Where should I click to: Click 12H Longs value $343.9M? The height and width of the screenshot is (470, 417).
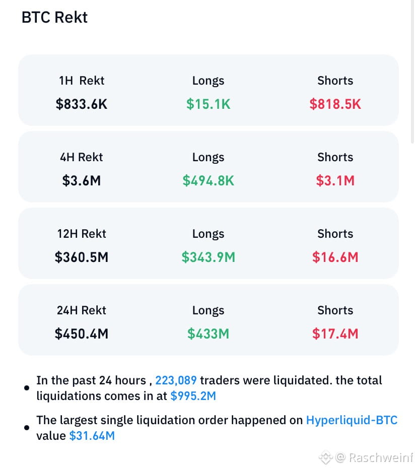208,257
